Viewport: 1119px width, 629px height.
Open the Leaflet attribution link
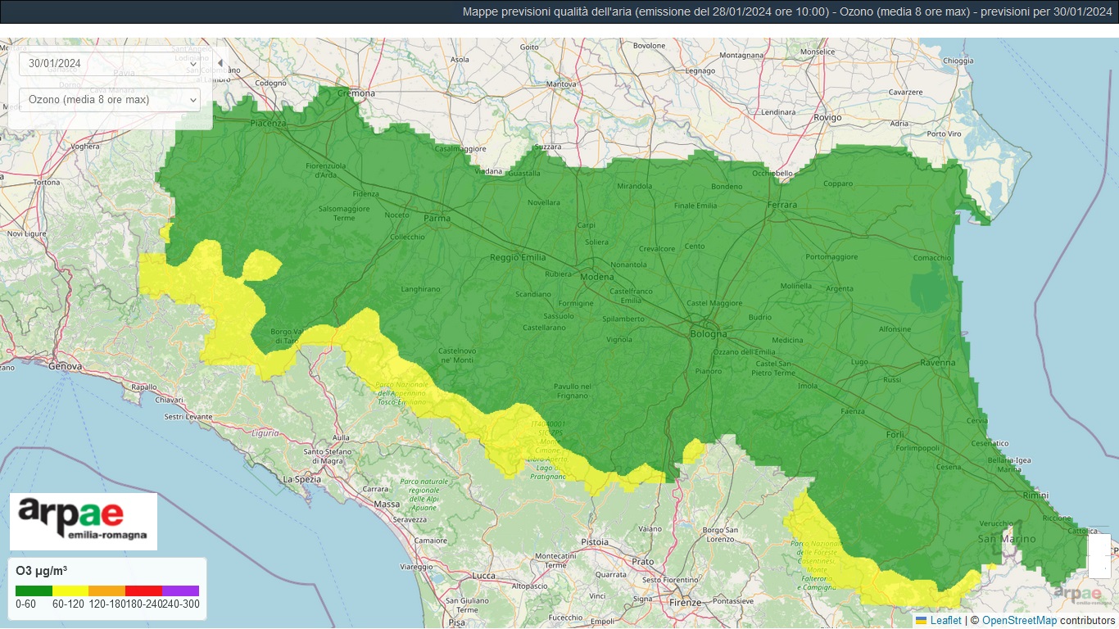[x=945, y=621]
